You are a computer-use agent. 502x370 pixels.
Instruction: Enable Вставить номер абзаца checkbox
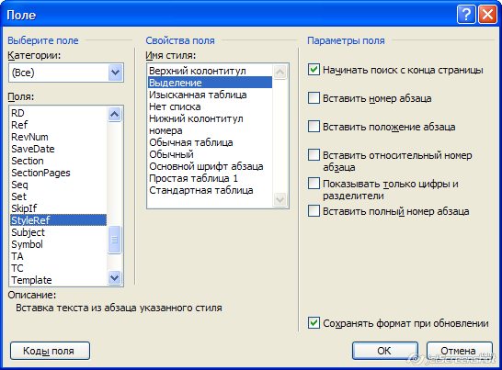[314, 98]
